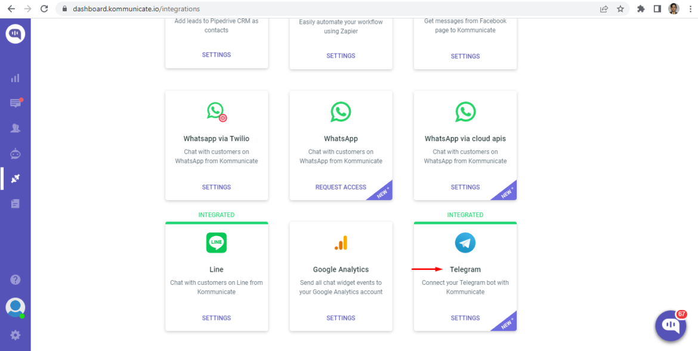Select the Telegram icon on its card
This screenshot has height=351, width=698.
tap(465, 243)
